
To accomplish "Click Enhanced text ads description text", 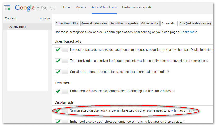I will click(121, 91).
